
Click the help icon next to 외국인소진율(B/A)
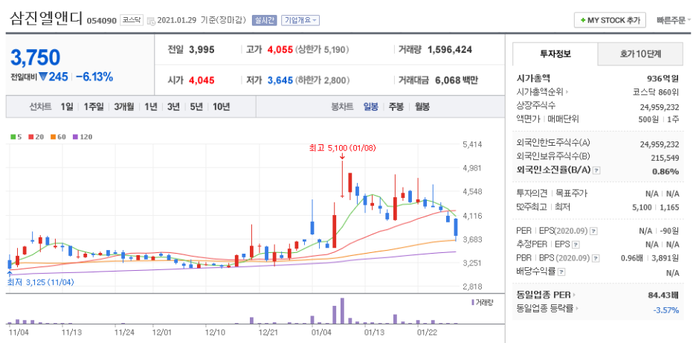pyautogui.click(x=596, y=170)
